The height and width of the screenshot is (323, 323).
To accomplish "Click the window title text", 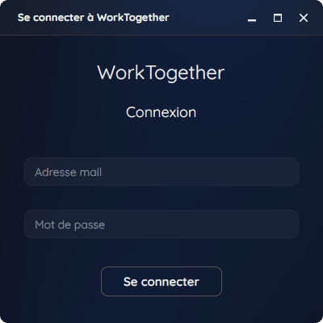I will tap(93, 18).
